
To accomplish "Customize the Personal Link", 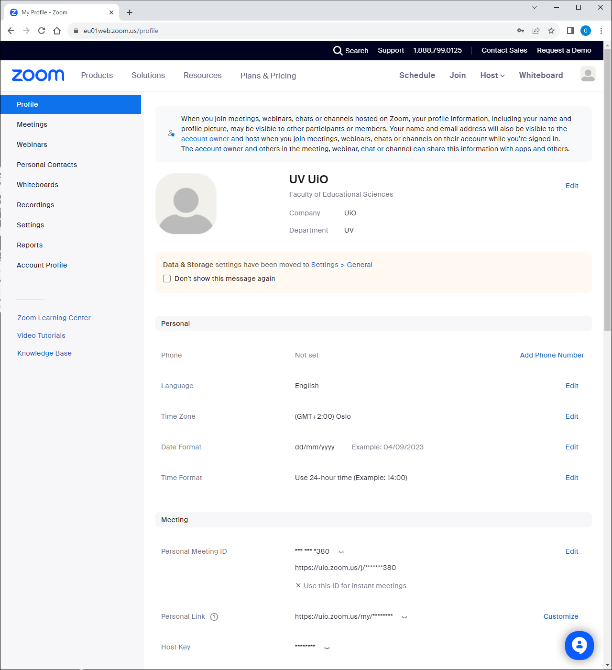I will click(x=561, y=616).
